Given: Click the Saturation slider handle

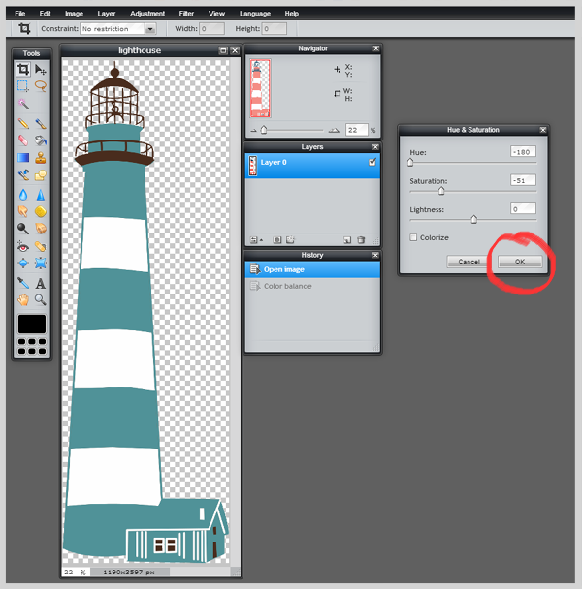Looking at the screenshot, I should point(441,191).
